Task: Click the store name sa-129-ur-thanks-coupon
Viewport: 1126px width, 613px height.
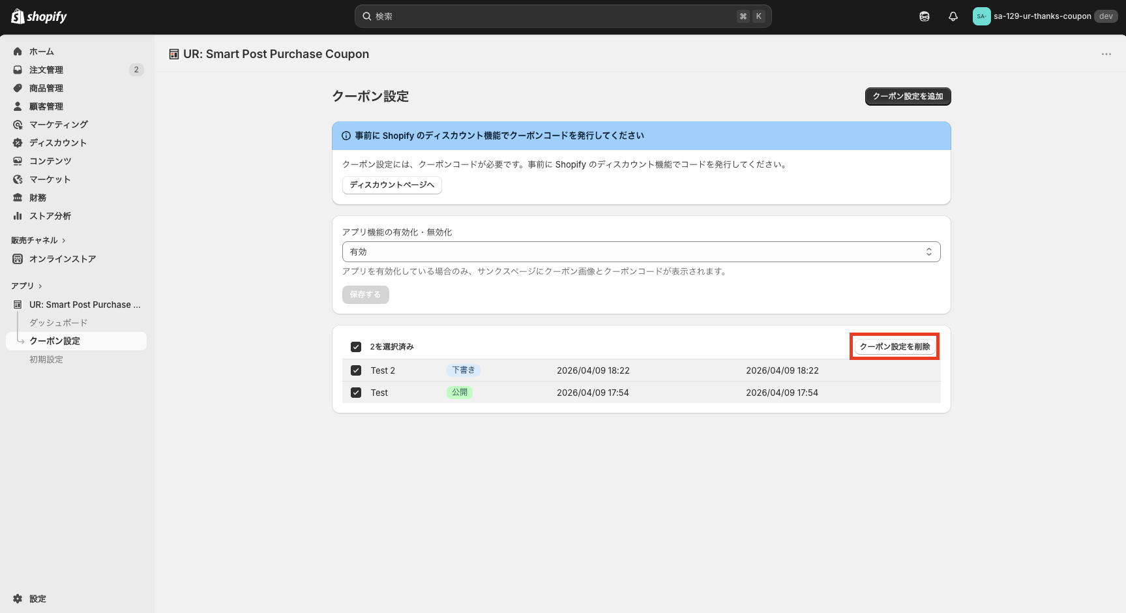Action: 1043,16
